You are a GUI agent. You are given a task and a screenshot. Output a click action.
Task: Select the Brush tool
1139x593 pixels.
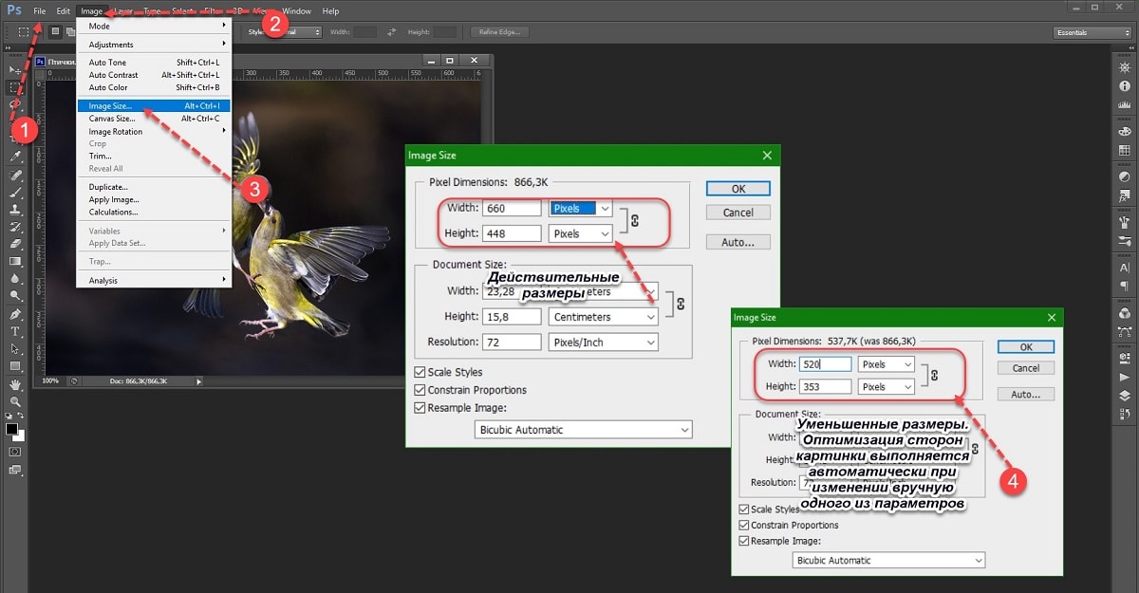coord(15,193)
